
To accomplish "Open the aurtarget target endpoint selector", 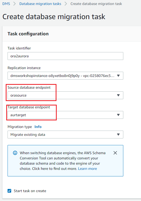I will click(x=65, y=115).
